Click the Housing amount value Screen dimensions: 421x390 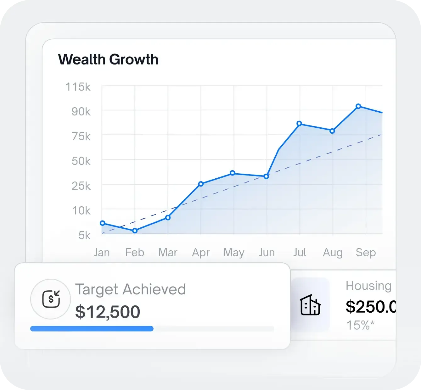pos(371,307)
